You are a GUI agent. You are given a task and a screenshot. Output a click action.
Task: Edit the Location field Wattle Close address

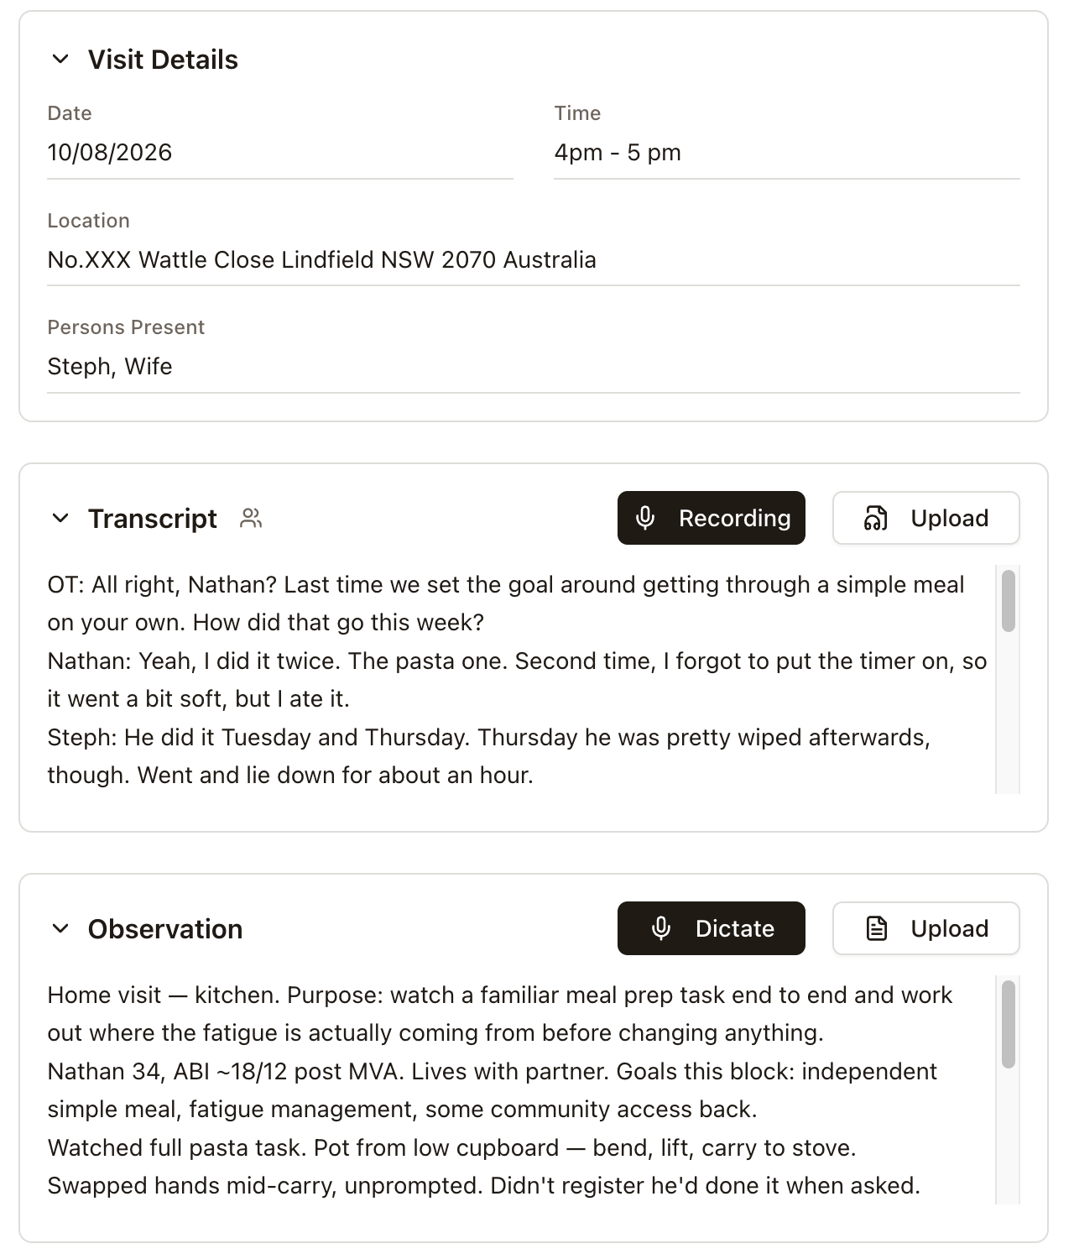pyautogui.click(x=534, y=260)
